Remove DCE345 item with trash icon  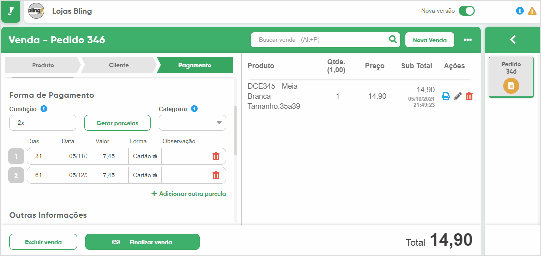click(x=469, y=96)
